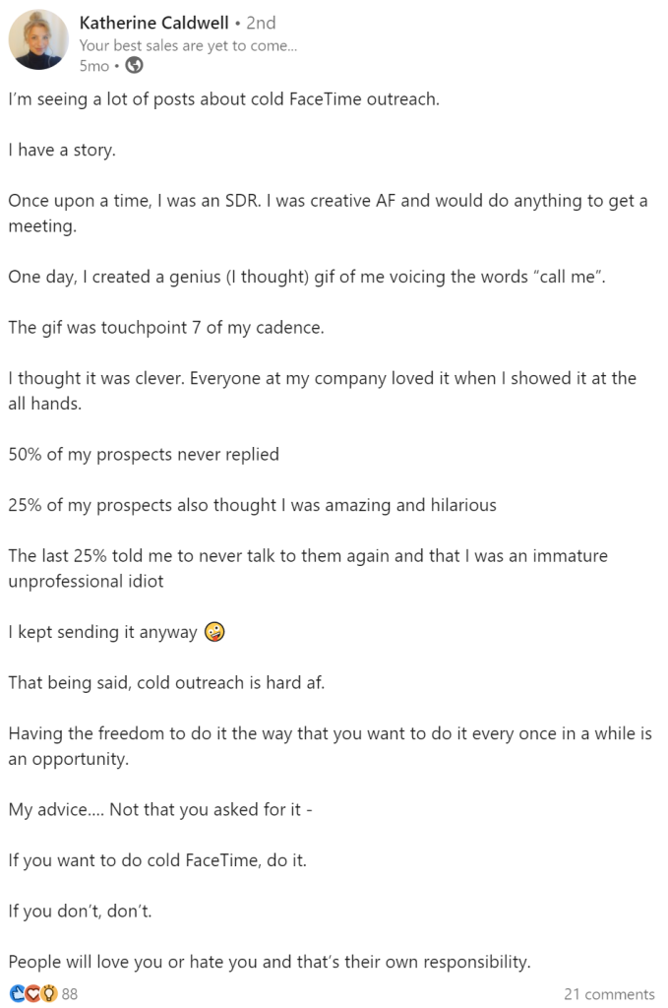Click the yellow lightbulb Insightful reaction icon
Viewport: 668px width, 1008px height.
49,993
